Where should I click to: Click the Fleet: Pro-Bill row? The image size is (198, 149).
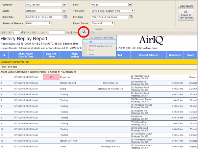99,67
